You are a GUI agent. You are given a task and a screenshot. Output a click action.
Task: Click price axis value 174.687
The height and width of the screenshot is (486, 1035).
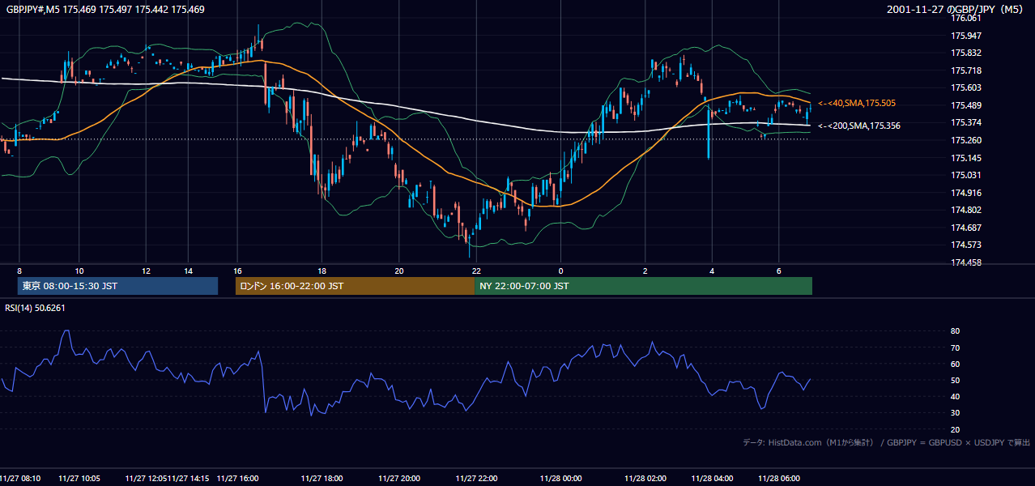pyautogui.click(x=966, y=228)
